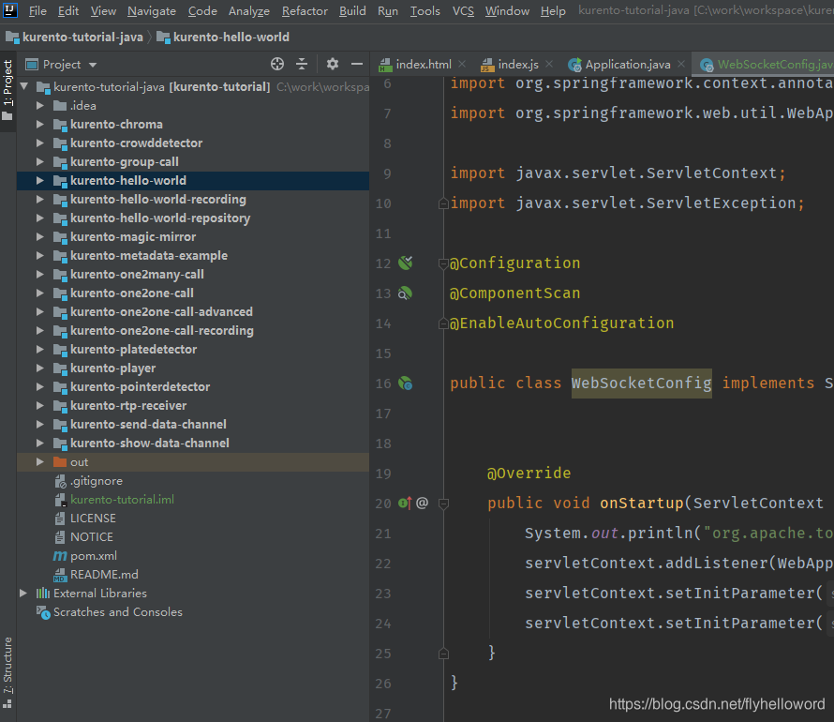The width and height of the screenshot is (834, 722).
Task: Select kurento-rtp-receiver module
Action: click(128, 405)
